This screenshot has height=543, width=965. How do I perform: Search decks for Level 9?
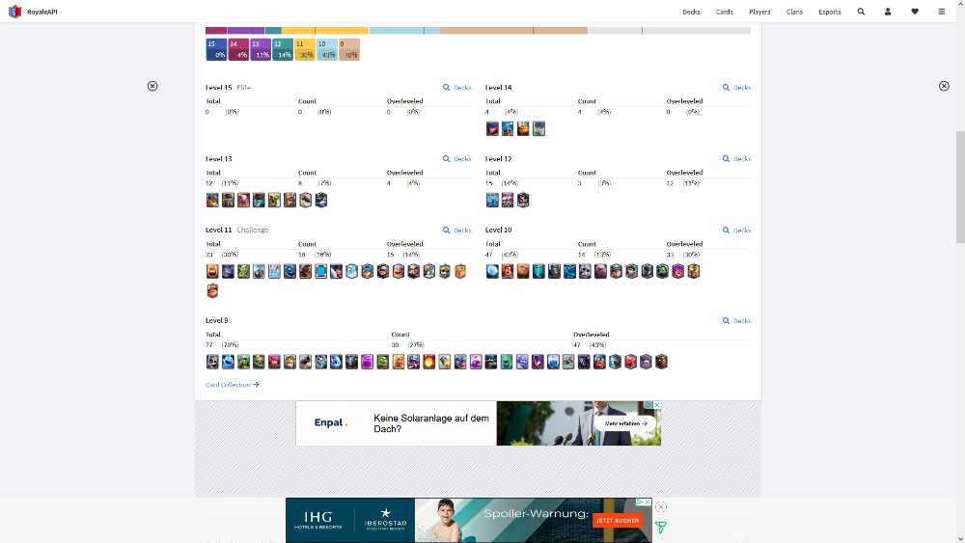coord(736,320)
